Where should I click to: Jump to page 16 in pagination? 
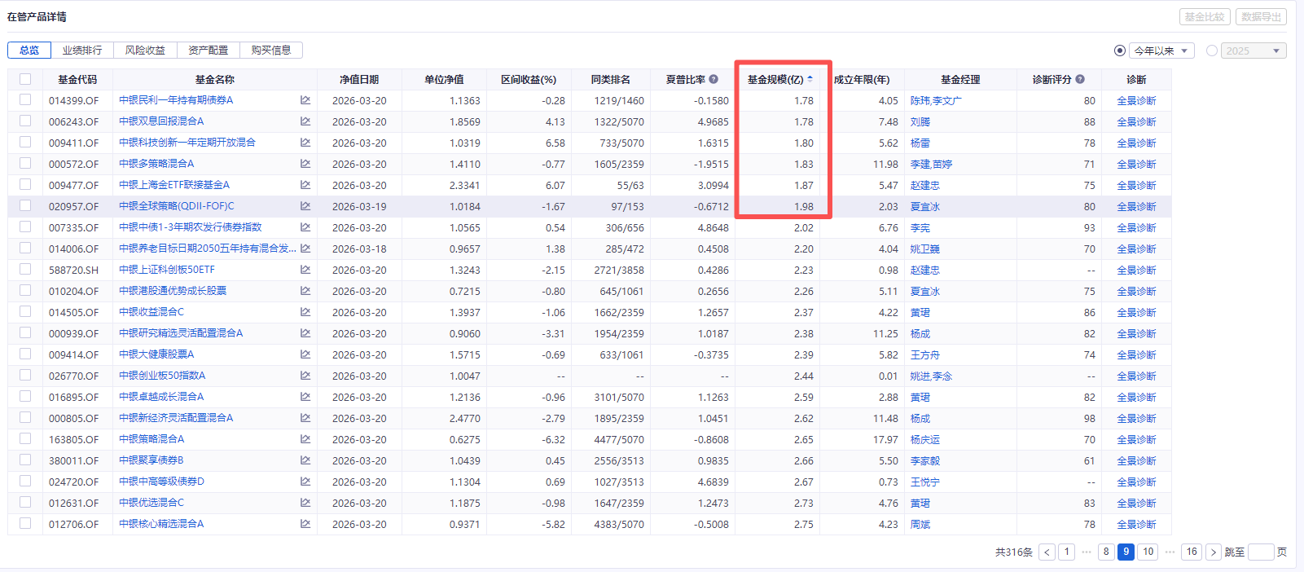click(1192, 552)
